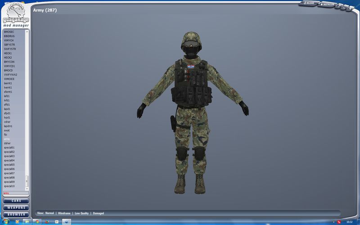The height and width of the screenshot is (225, 360).
Task: Open Chrome from the taskbar
Action: (x=37, y=222)
